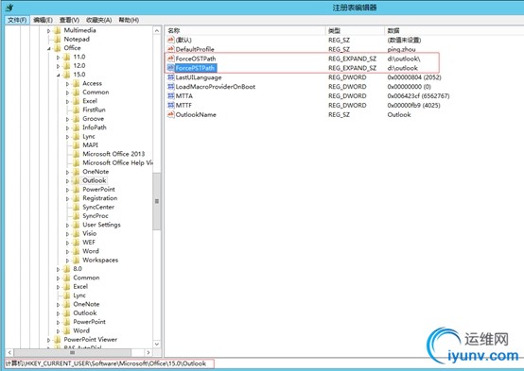
Task: Click the MTTF DWORD value icon
Action: pyautogui.click(x=171, y=105)
